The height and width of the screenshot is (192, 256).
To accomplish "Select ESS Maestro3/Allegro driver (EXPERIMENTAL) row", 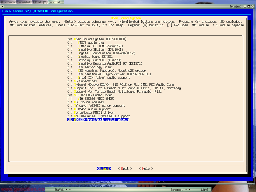I will coord(109,74).
